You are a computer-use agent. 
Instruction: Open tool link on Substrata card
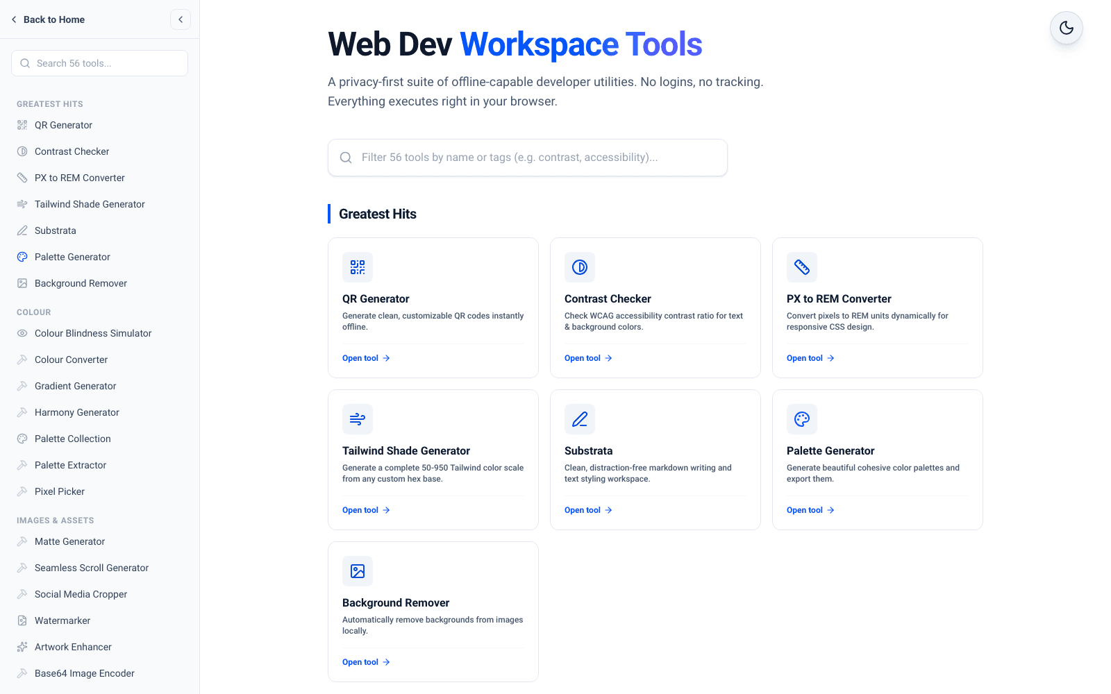pos(589,510)
